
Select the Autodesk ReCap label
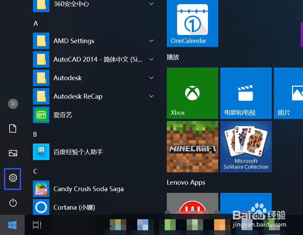[x=78, y=97]
